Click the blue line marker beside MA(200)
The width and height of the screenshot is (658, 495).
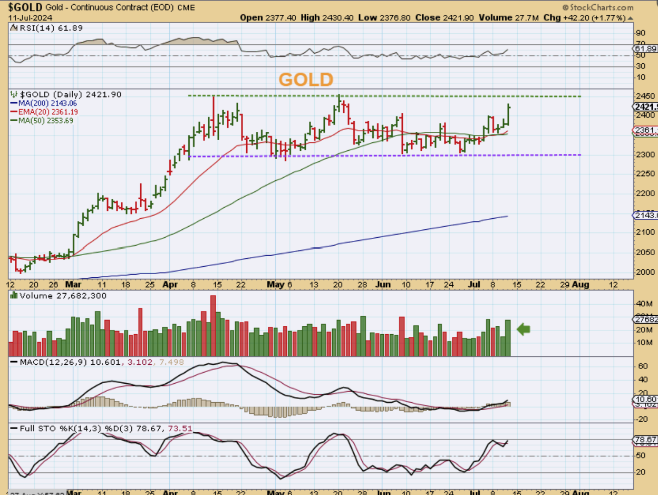point(14,104)
